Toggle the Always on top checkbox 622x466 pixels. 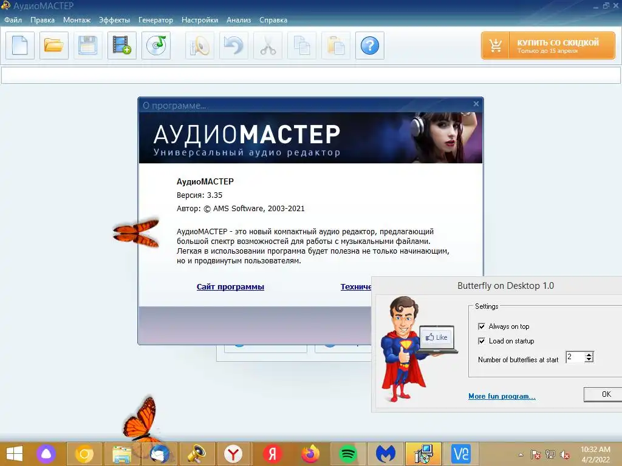point(482,326)
